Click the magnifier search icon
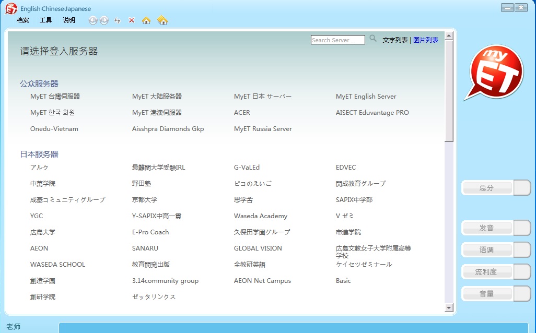This screenshot has height=333, width=536. tap(373, 39)
